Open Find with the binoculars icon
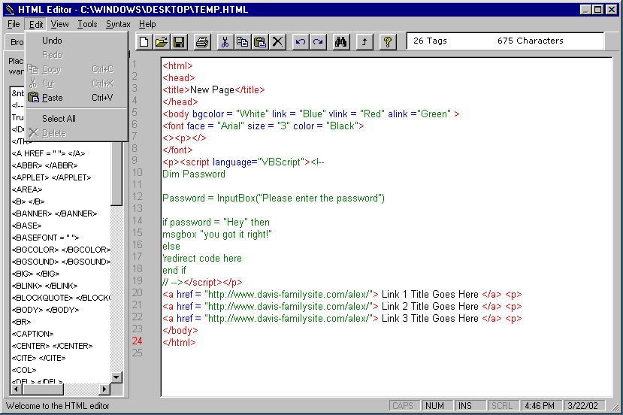This screenshot has width=623, height=415. (x=341, y=42)
